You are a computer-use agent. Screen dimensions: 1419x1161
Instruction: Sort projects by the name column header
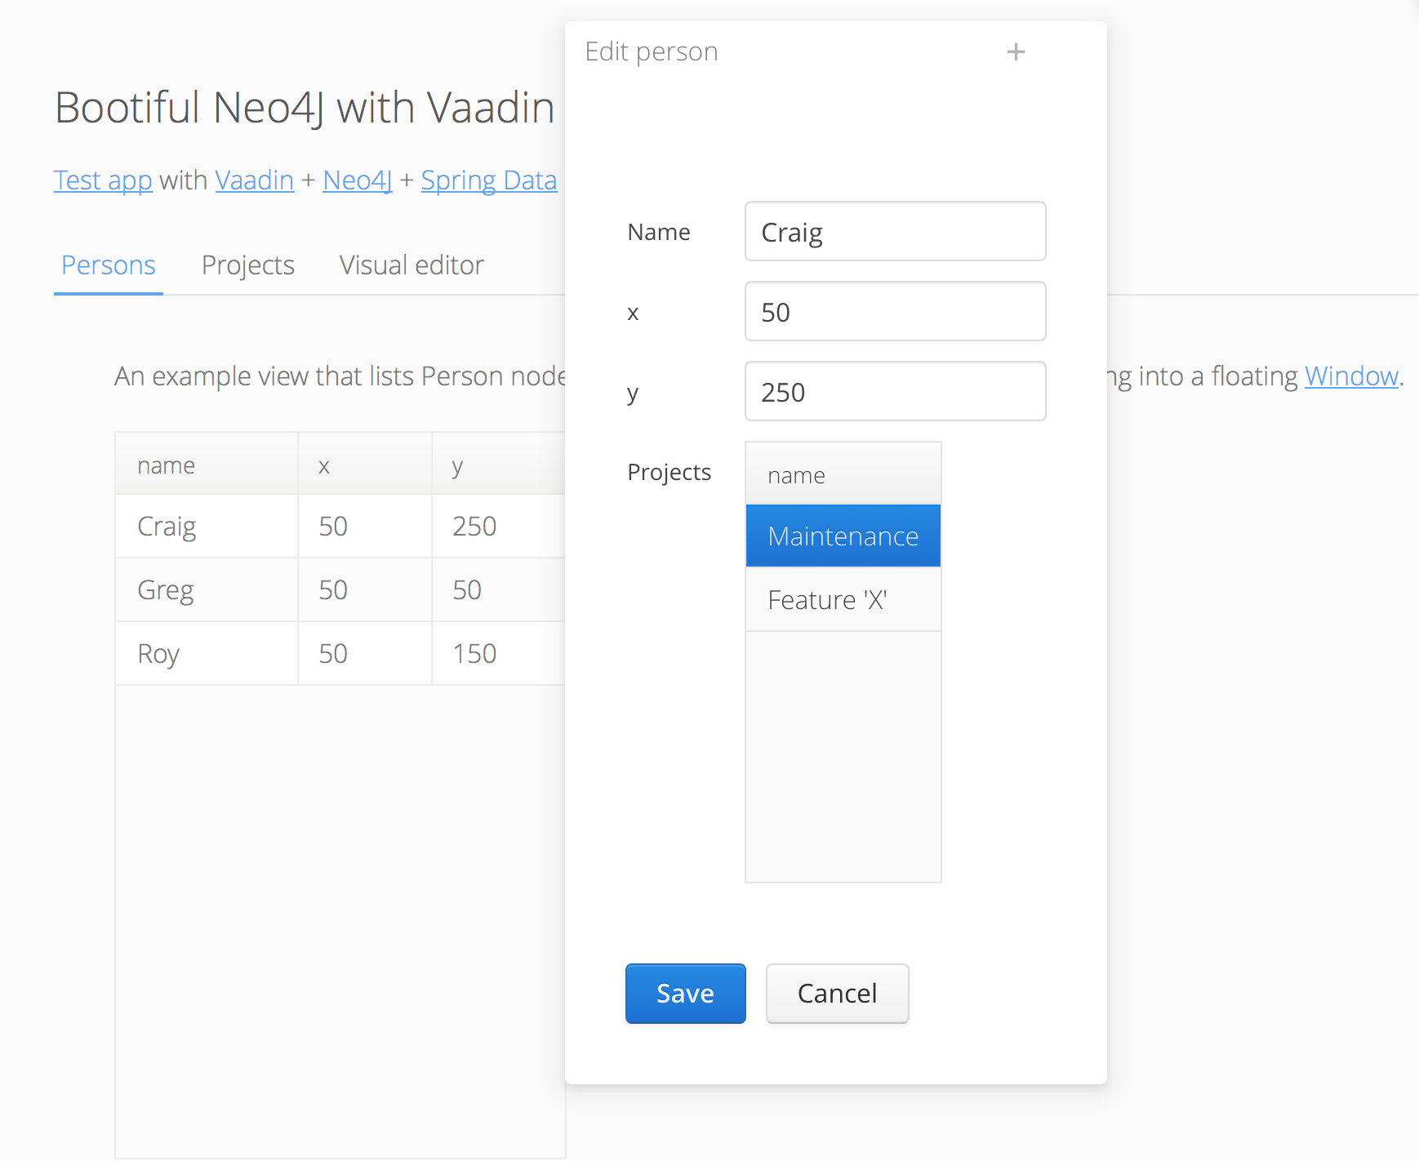(x=843, y=475)
